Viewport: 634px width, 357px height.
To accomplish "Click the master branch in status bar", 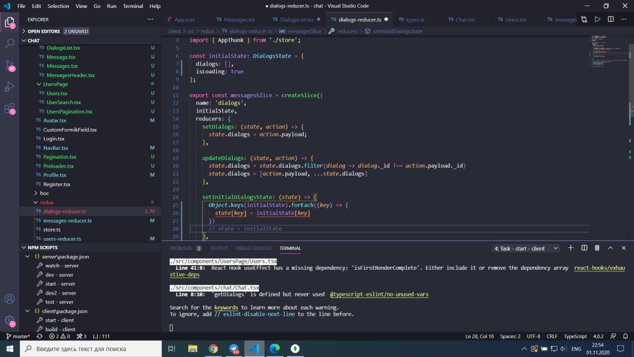I will [x=18, y=336].
